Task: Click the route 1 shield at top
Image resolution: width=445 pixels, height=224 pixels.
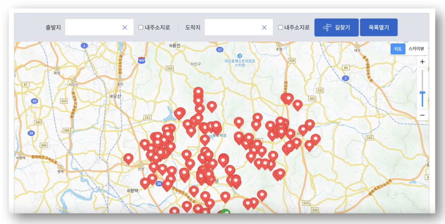Action: tap(84, 45)
